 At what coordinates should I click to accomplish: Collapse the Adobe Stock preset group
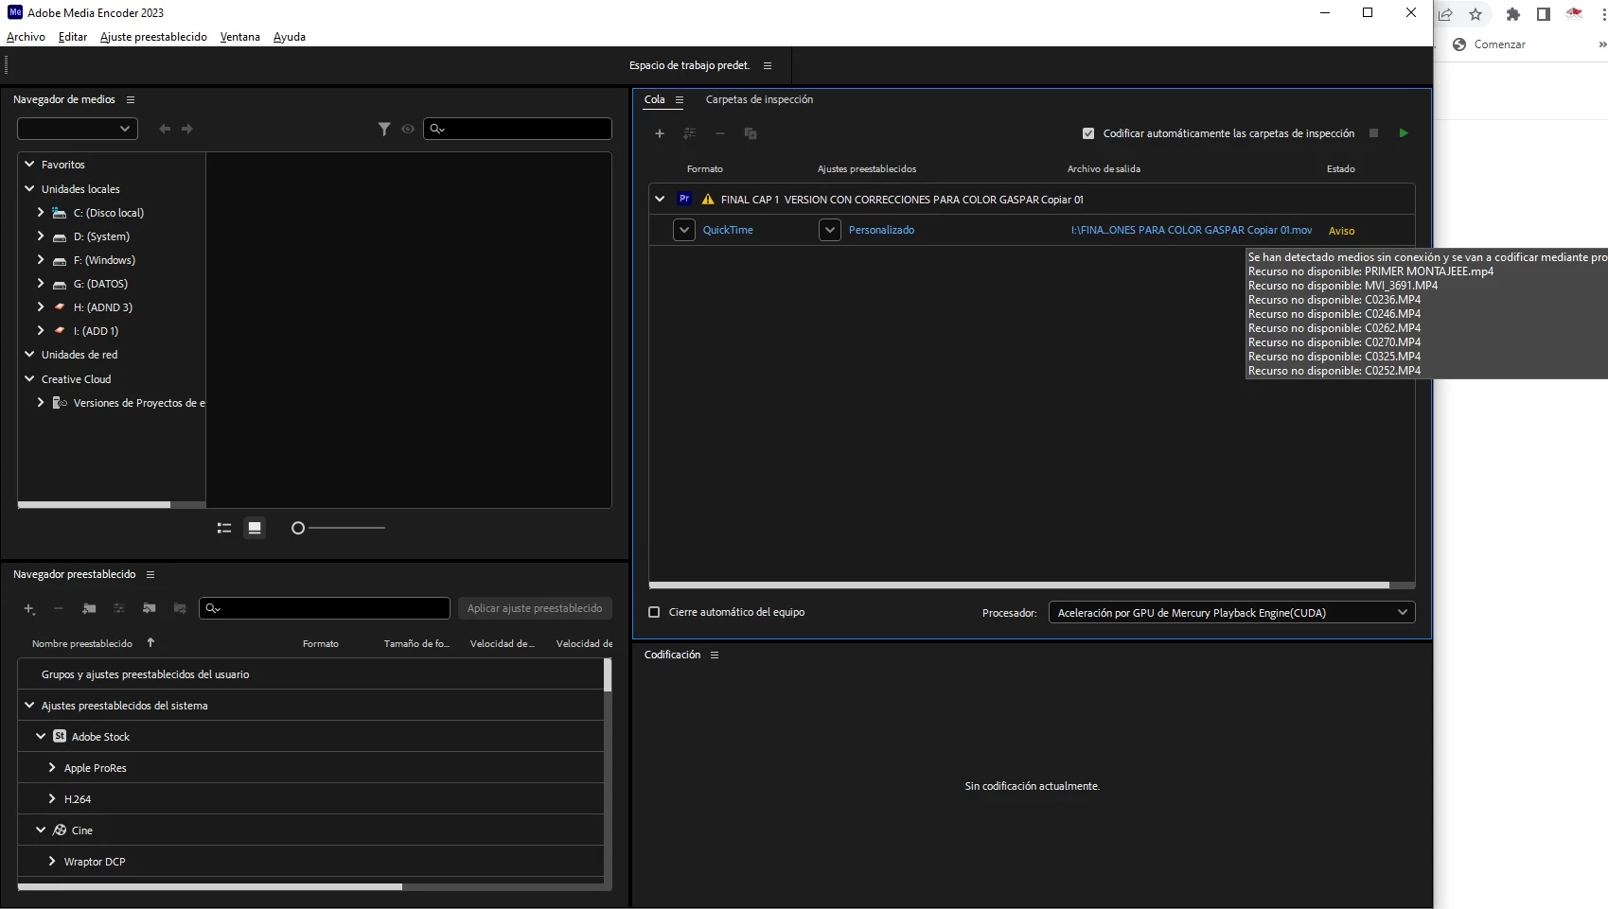click(41, 737)
